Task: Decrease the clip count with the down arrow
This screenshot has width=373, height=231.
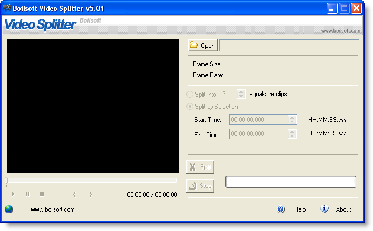Action: pos(241,96)
